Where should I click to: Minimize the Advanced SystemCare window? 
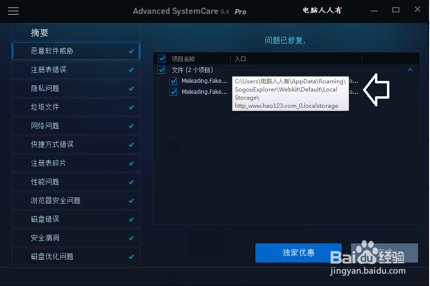tap(374, 11)
